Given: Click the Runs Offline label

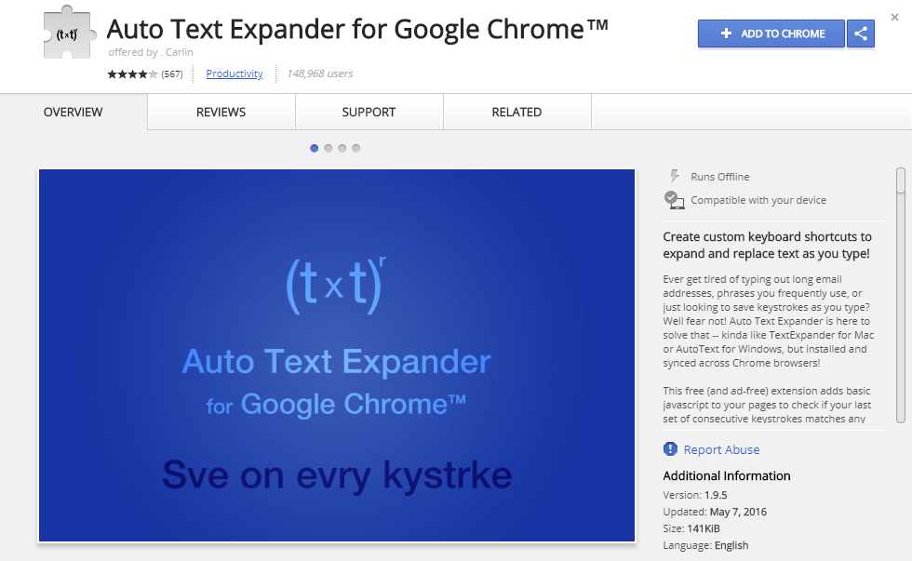Looking at the screenshot, I should [720, 177].
